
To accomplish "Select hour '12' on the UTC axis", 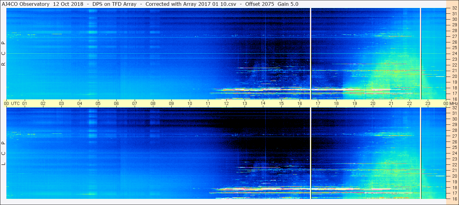I will tap(226, 103).
